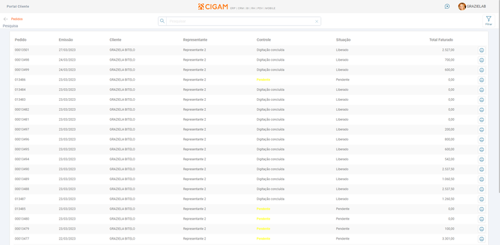Open the Filtrar filter panel
Image resolution: width=500 pixels, height=245 pixels.
(489, 21)
